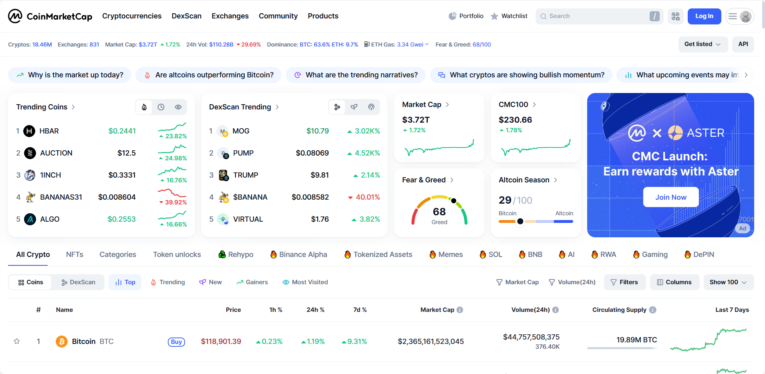This screenshot has width=765, height=374.
Task: Open Fear & Greed card details
Action: pos(428,180)
